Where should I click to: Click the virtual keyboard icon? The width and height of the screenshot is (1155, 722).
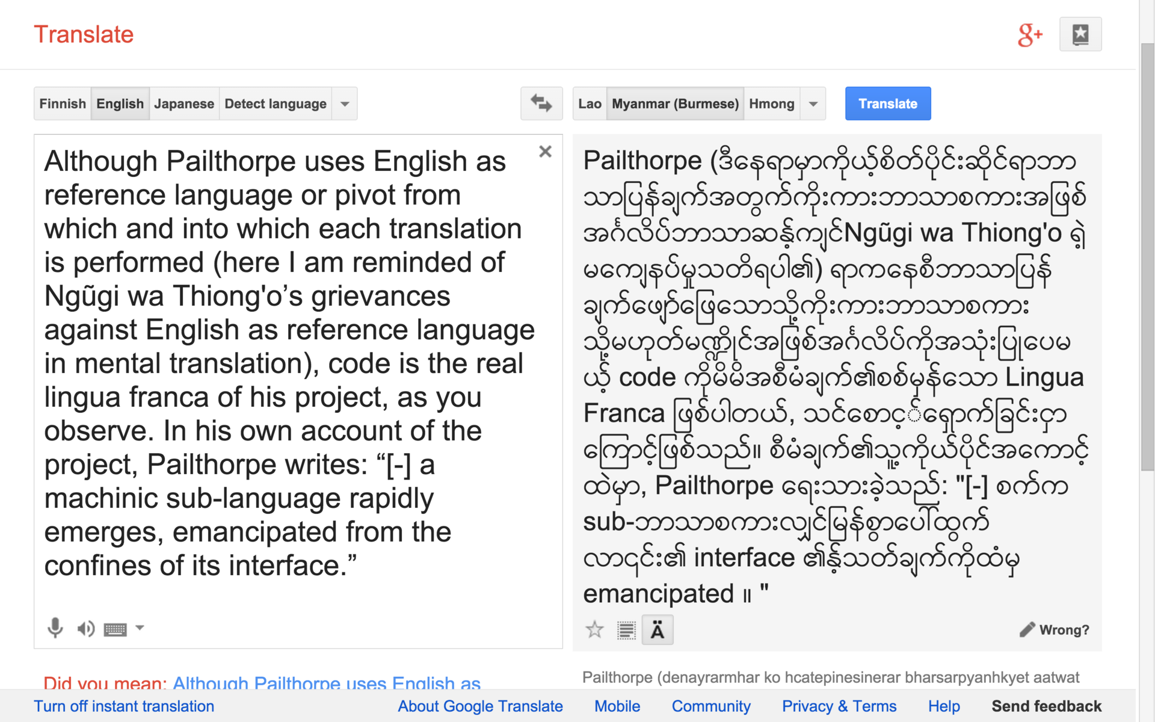click(115, 629)
